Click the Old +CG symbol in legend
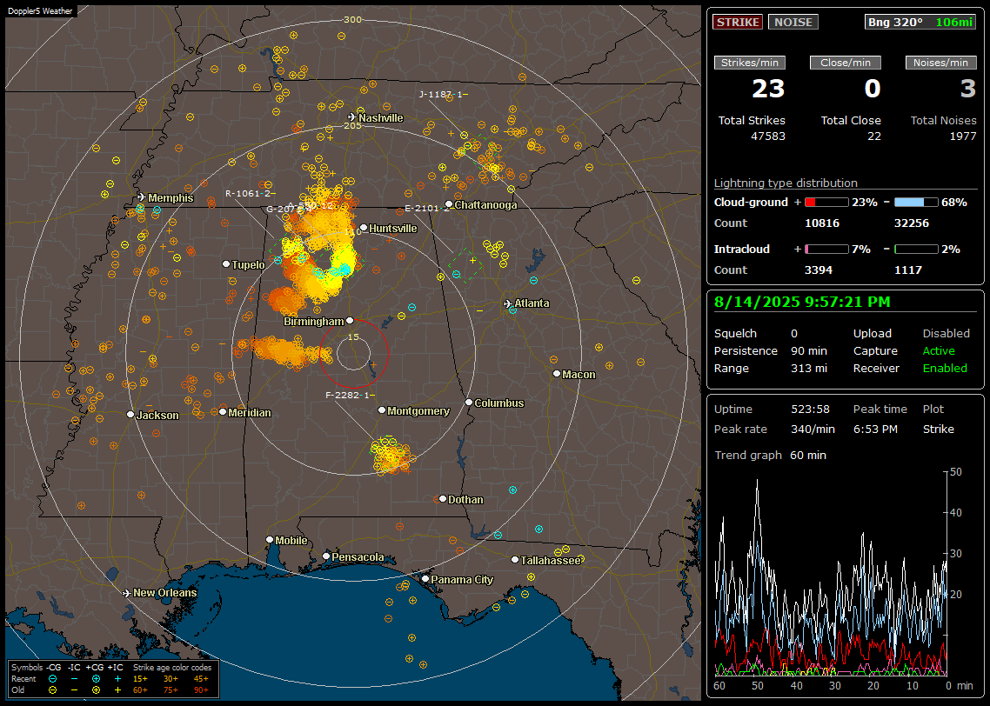 [96, 690]
